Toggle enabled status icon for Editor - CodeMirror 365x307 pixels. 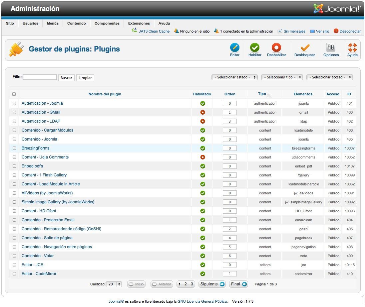pyautogui.click(x=202, y=274)
